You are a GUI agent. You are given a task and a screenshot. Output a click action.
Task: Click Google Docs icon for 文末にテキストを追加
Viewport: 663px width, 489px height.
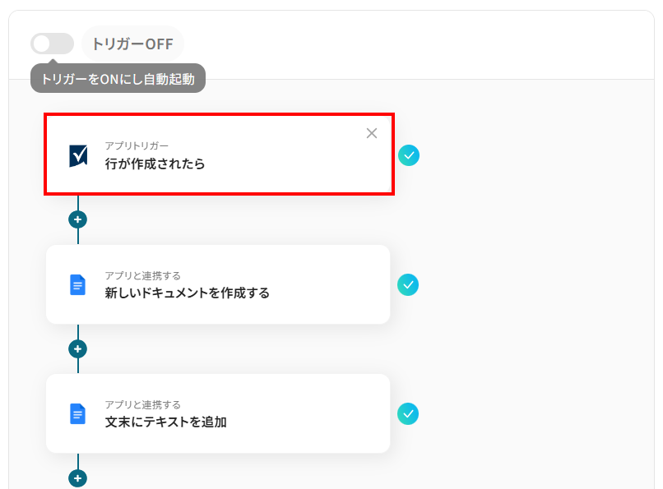pyautogui.click(x=78, y=413)
